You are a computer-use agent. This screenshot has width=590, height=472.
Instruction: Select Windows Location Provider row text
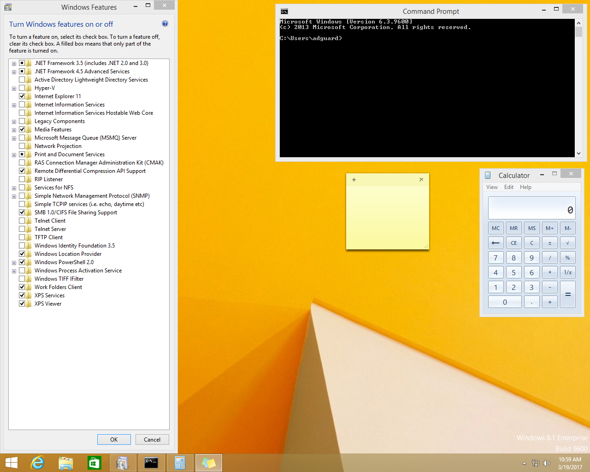coord(68,254)
